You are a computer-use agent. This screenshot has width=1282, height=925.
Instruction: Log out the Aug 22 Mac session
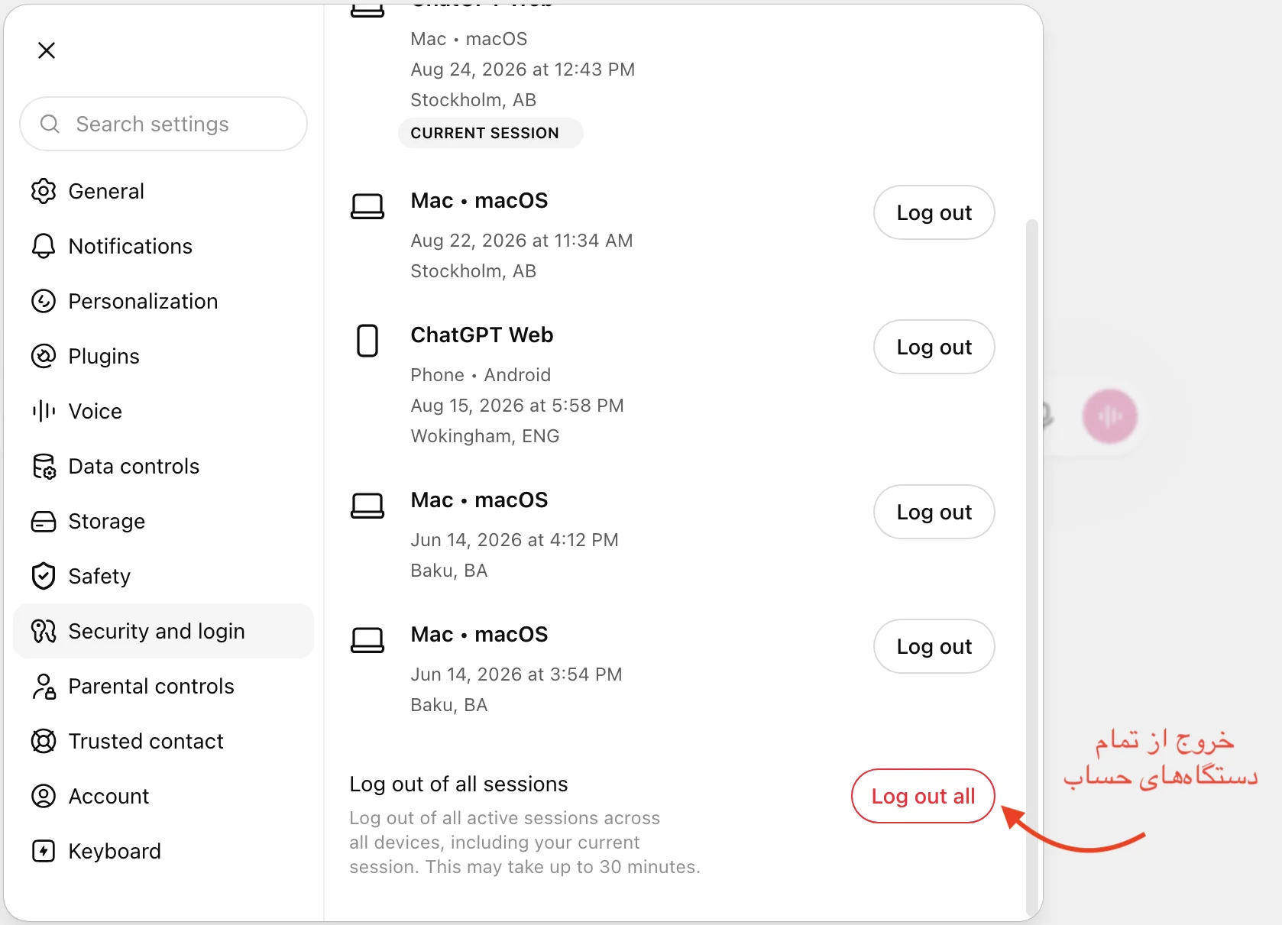934,212
